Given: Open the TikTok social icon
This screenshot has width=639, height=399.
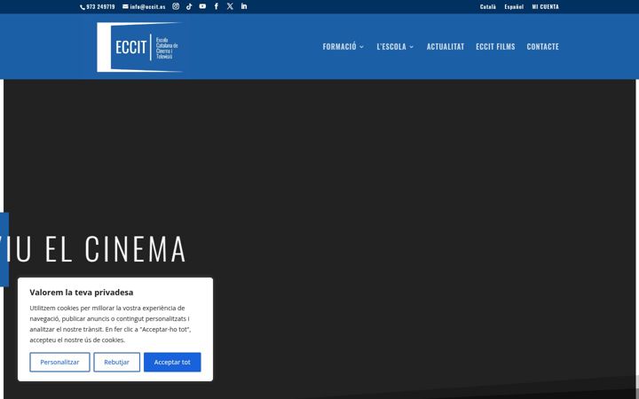Looking at the screenshot, I should [x=189, y=6].
